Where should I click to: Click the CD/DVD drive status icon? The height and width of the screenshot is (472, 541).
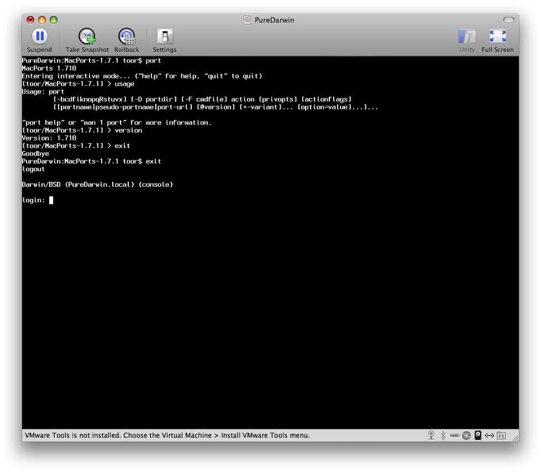(x=466, y=436)
